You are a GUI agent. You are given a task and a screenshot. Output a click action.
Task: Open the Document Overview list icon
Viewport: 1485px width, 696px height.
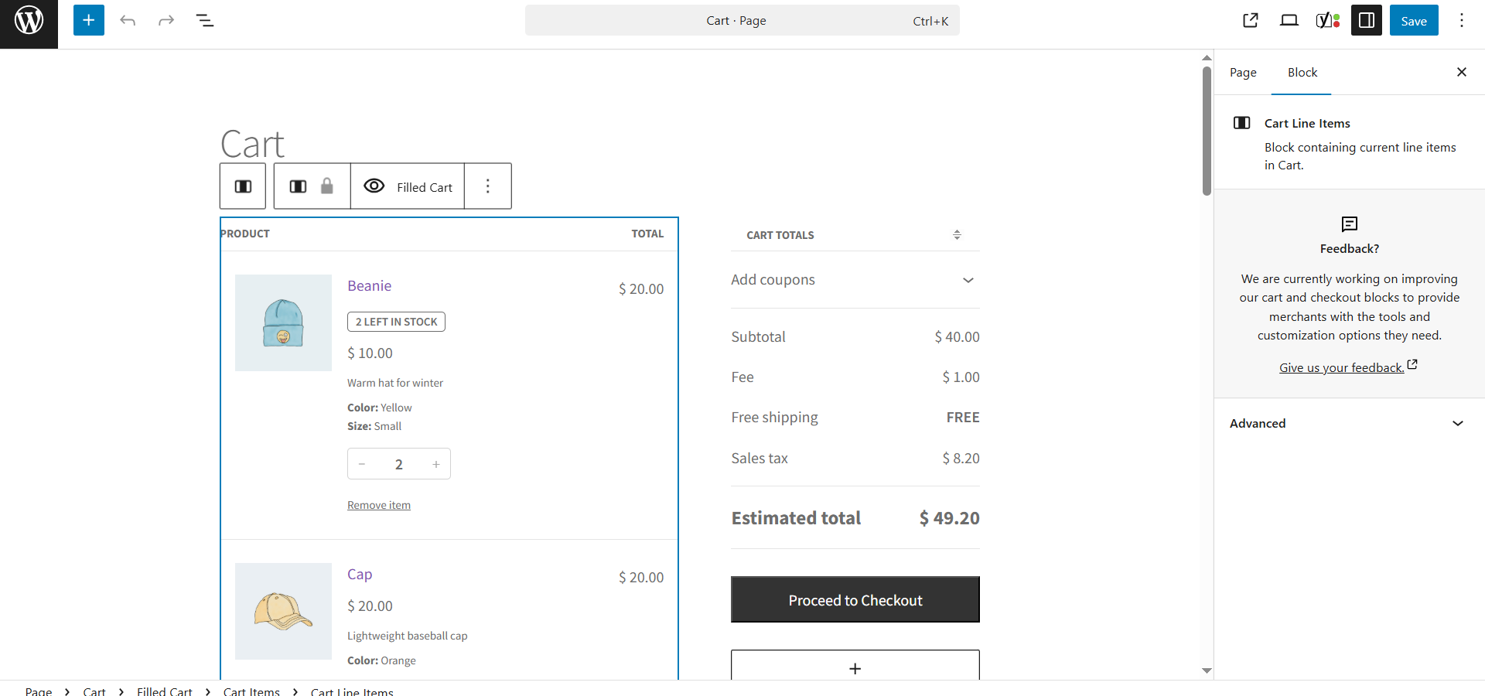pos(205,20)
